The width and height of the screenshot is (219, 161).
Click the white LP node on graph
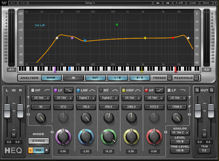188,38
